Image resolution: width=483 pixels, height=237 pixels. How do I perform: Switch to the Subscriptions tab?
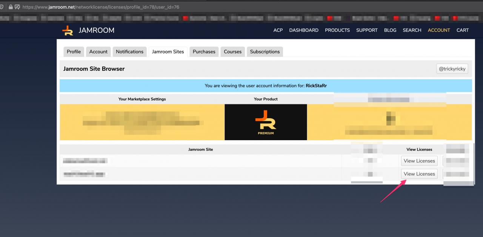[265, 52]
